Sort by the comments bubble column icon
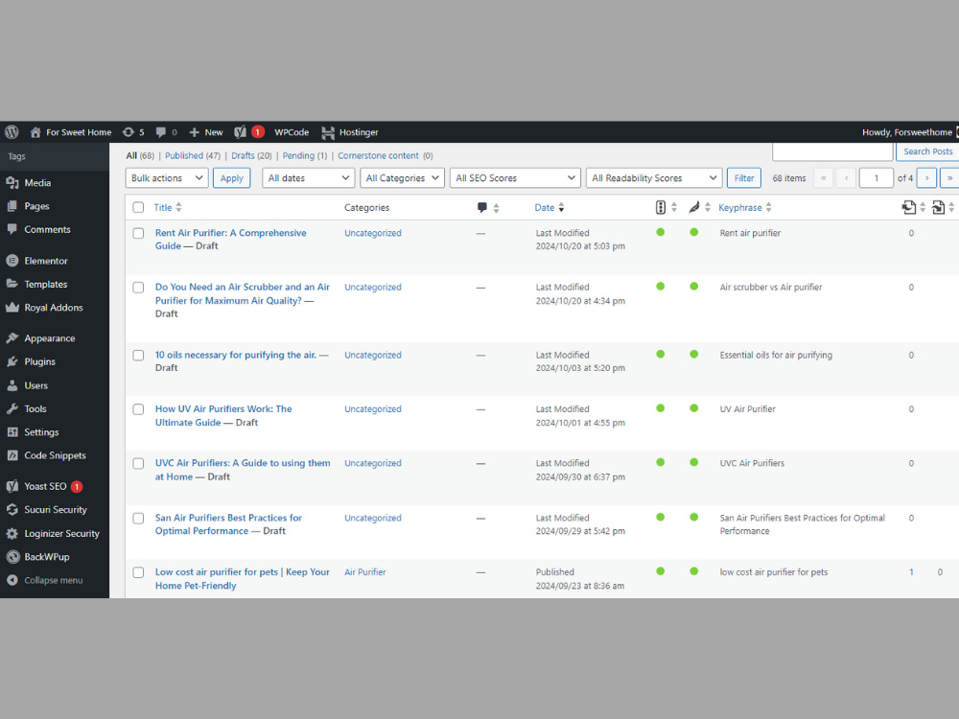 482,208
